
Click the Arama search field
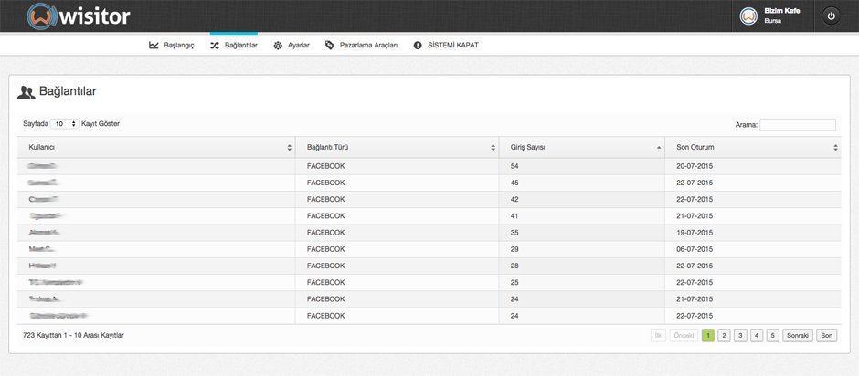797,124
